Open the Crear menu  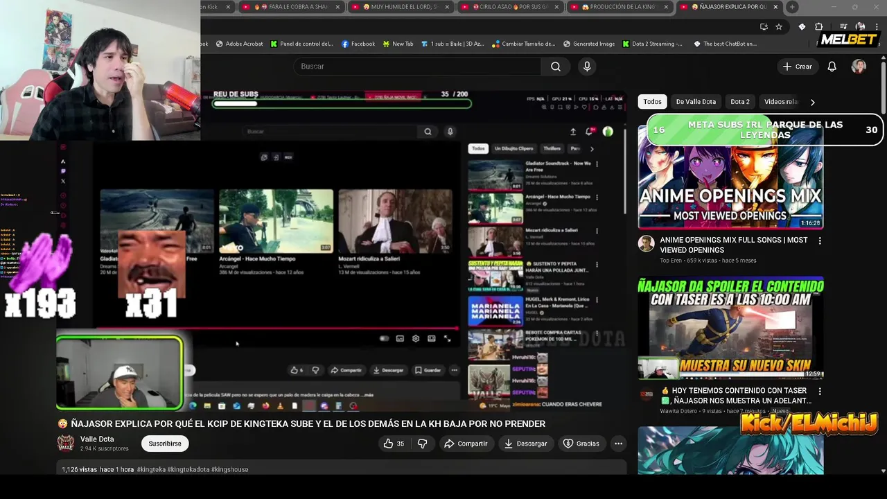click(797, 67)
